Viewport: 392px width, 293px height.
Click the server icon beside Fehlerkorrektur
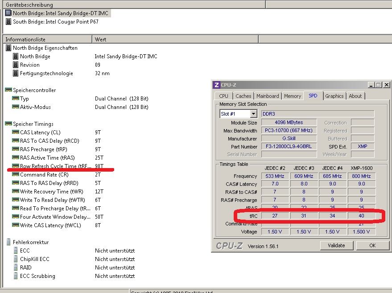click(x=8, y=242)
